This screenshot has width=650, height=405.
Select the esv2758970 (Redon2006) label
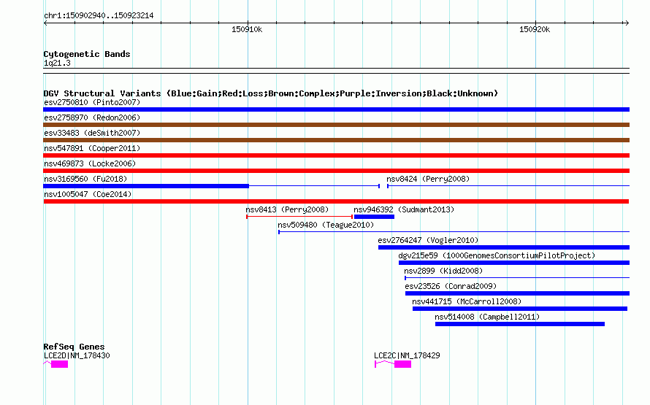tap(92, 117)
